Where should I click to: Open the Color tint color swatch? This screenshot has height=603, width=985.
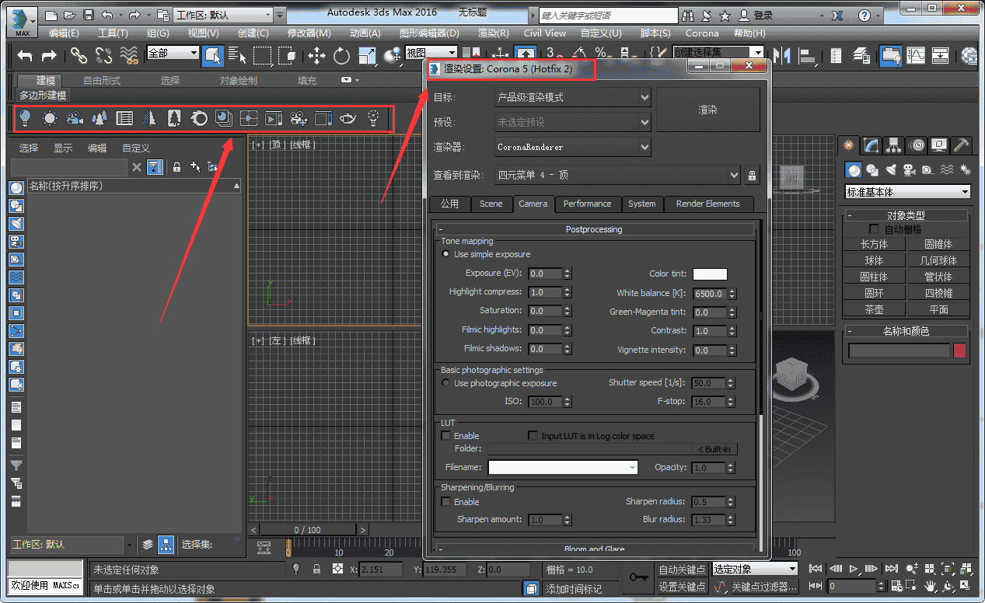711,274
